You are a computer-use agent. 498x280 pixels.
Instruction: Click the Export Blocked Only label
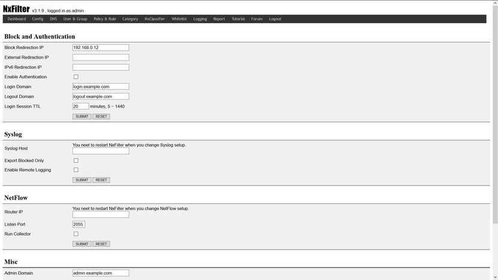[24, 160]
